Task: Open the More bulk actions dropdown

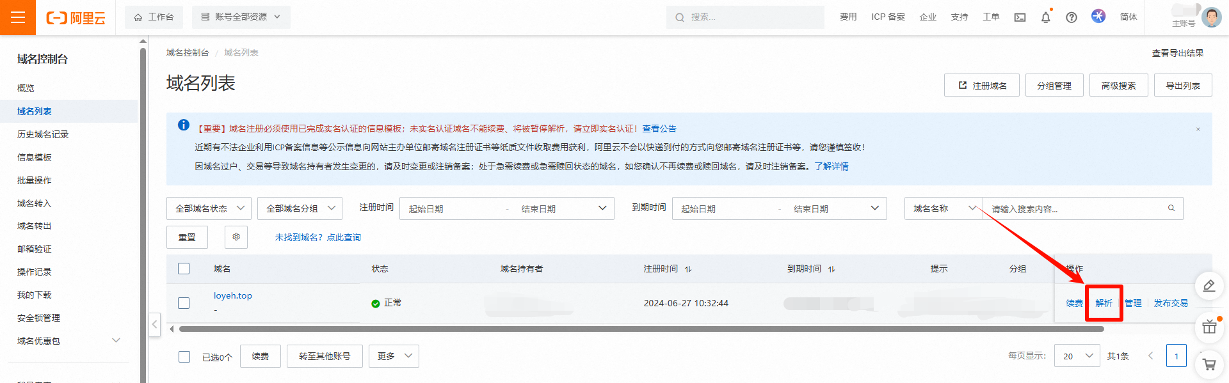Action: click(x=394, y=356)
